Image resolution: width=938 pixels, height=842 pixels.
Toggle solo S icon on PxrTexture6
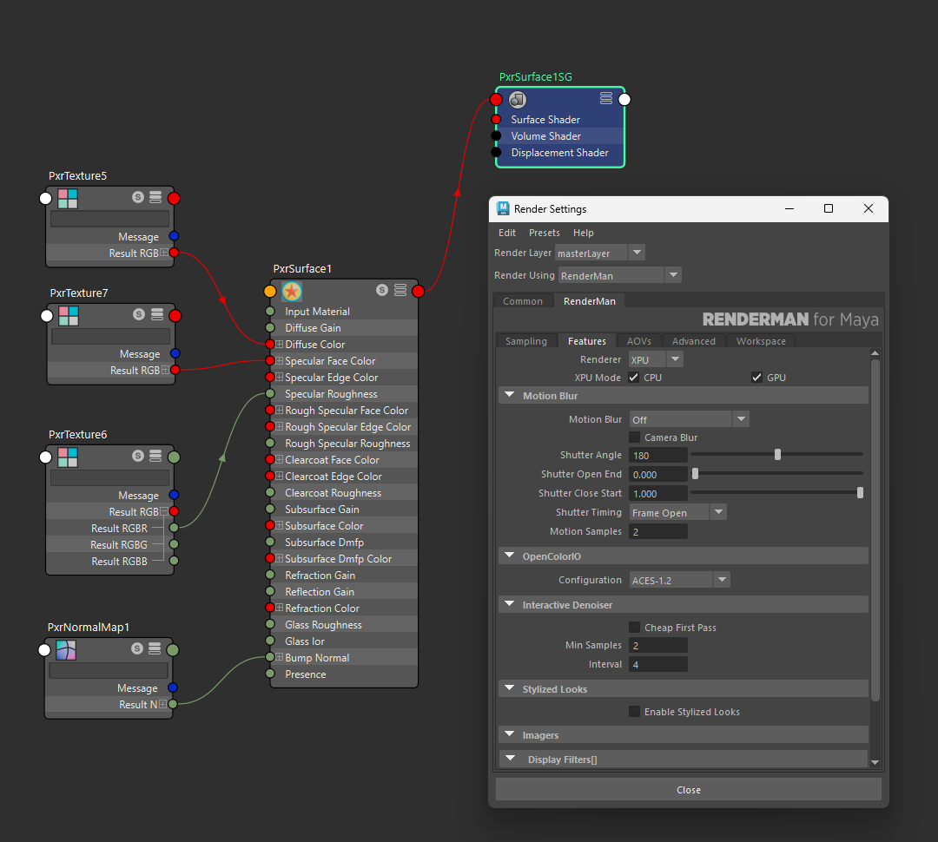pos(138,456)
